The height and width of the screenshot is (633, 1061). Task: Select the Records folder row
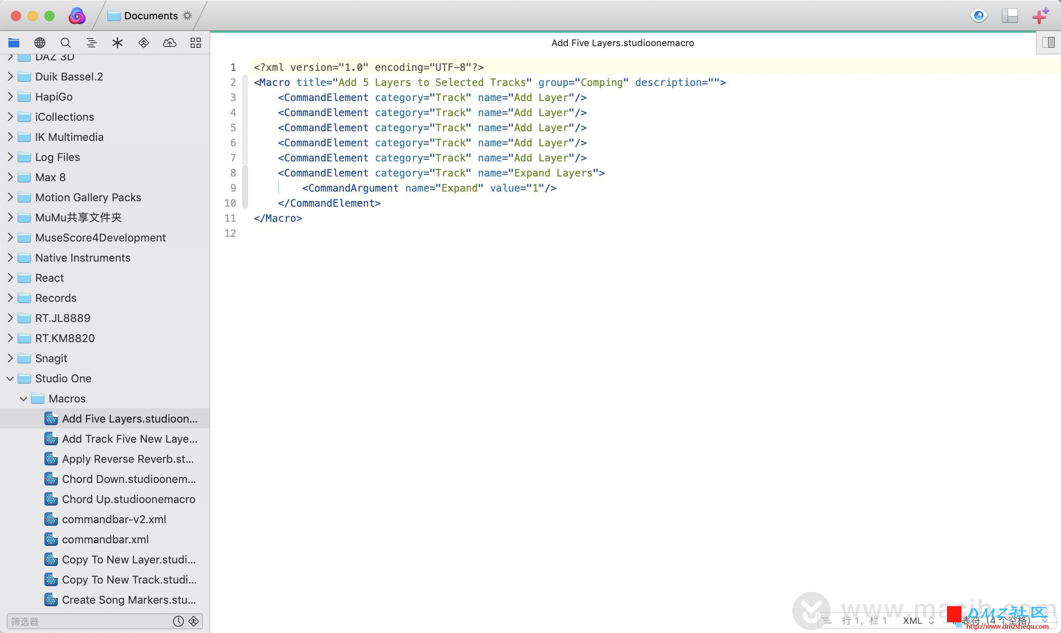[x=105, y=298]
